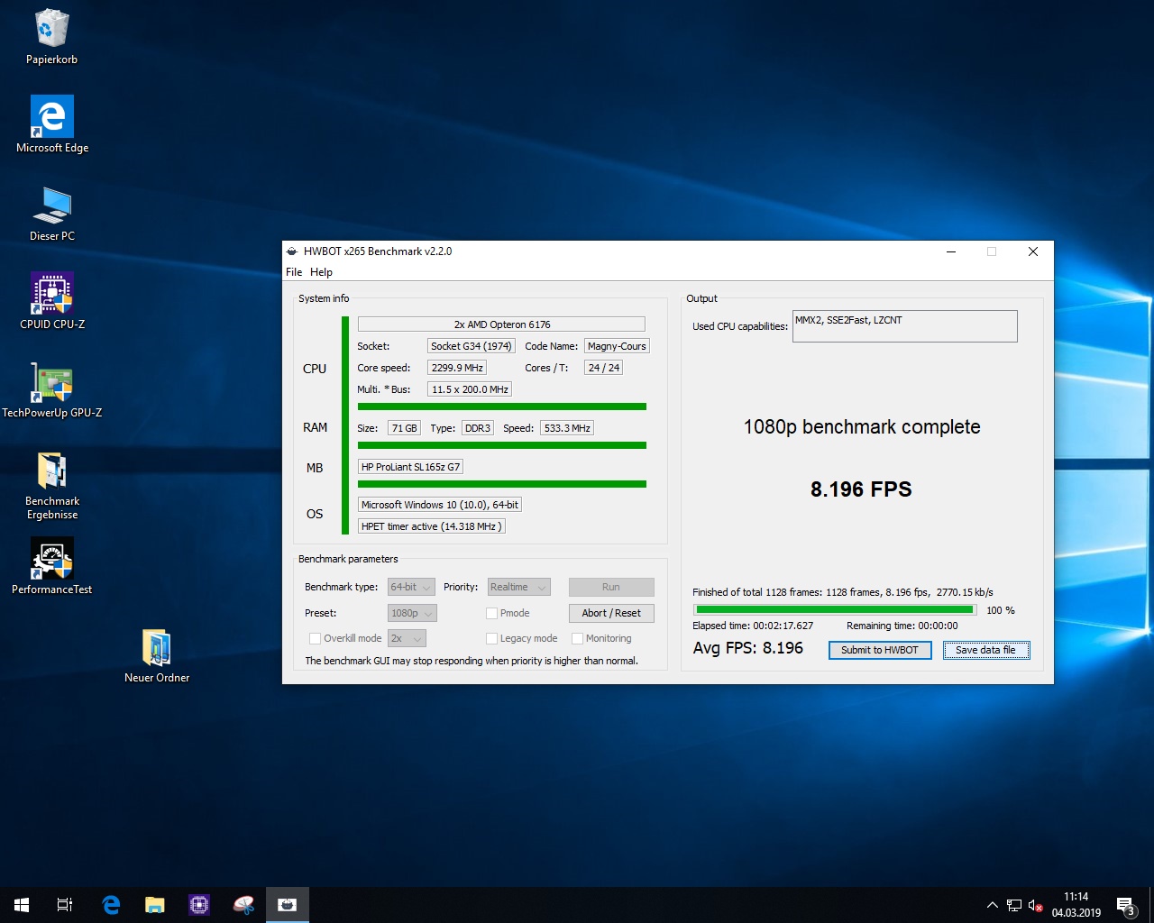
Task: Click the DDR3 RAM type value
Action: (x=478, y=428)
